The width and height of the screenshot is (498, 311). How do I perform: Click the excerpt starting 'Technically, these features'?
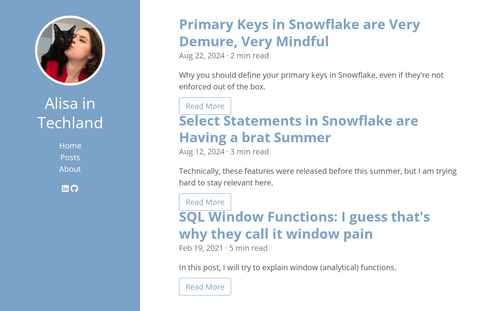click(317, 176)
